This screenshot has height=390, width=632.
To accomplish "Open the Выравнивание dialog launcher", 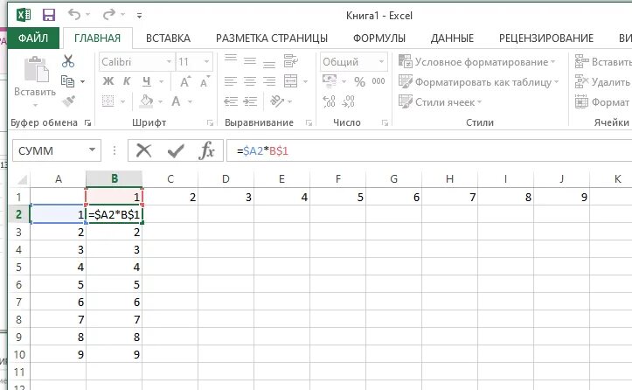I will 309,123.
